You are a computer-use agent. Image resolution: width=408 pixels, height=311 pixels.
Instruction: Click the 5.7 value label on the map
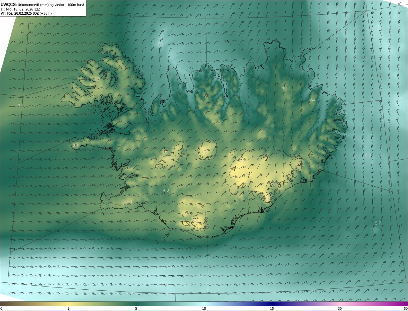click(378, 223)
